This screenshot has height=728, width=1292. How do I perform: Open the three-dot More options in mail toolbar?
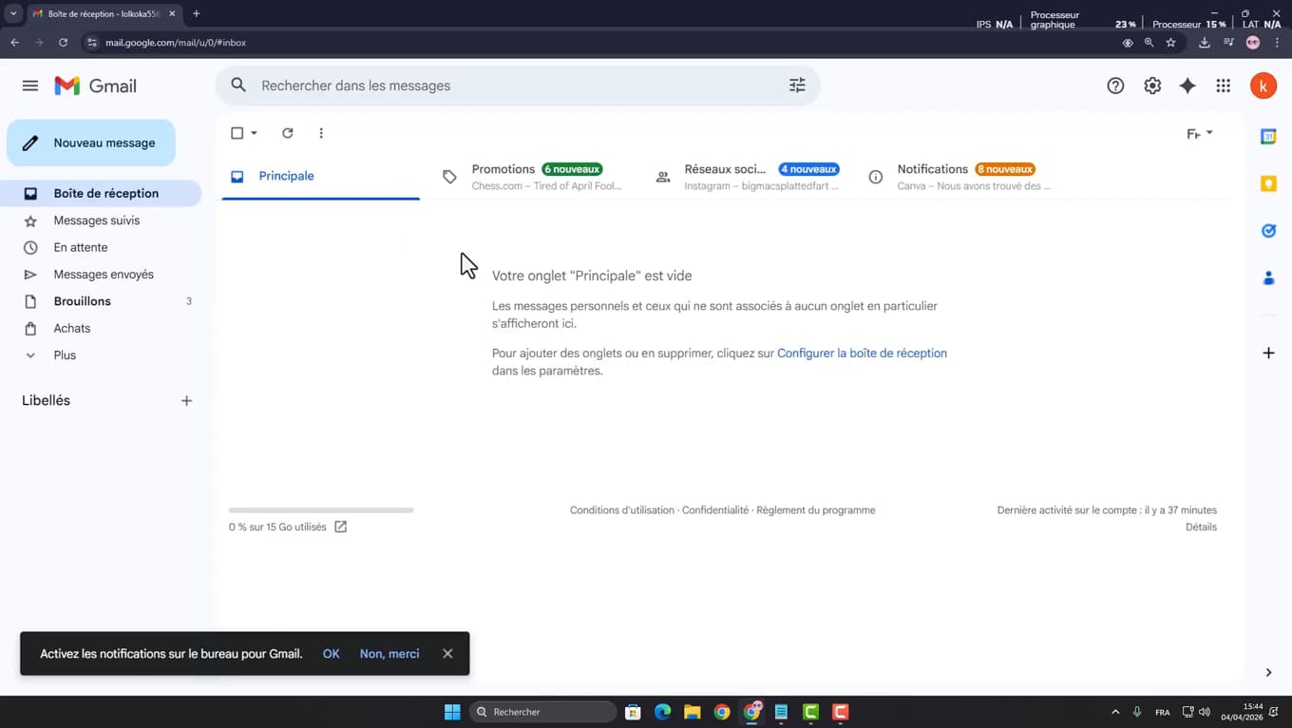321,133
